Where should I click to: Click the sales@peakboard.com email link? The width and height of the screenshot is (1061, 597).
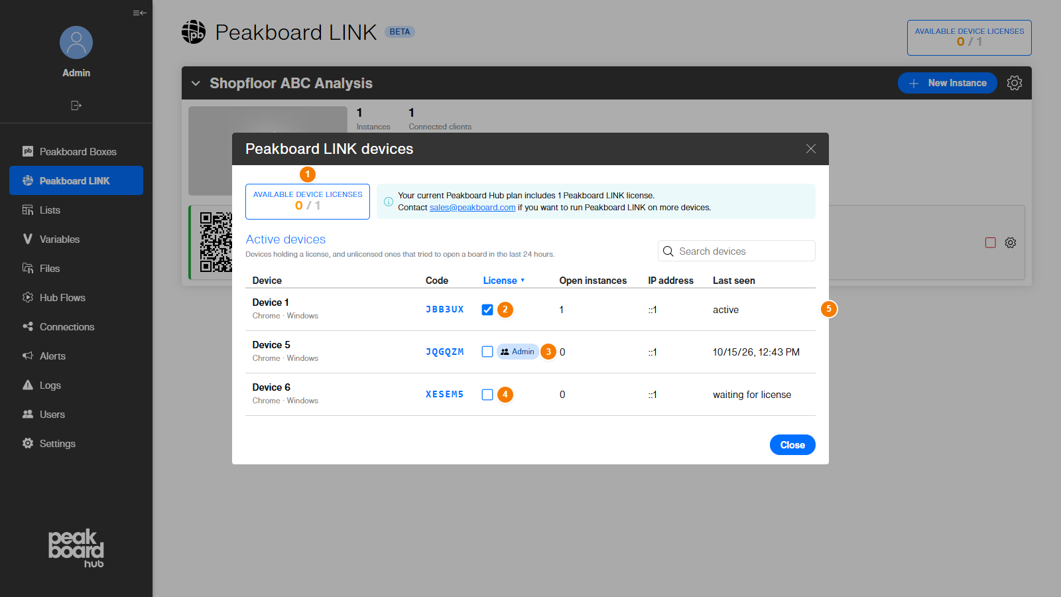point(472,208)
